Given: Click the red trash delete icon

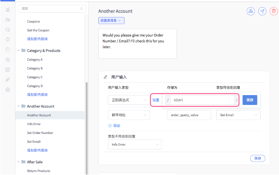Looking at the screenshot, I should coord(274,11).
